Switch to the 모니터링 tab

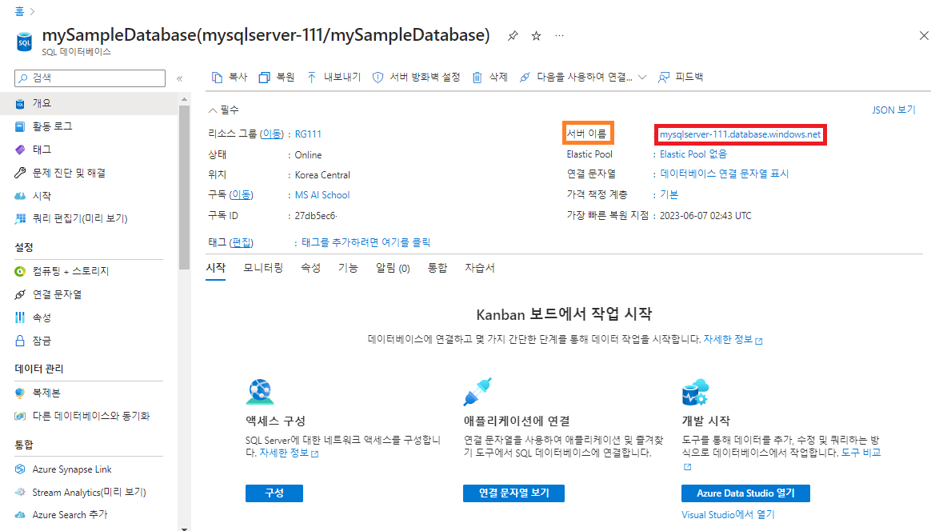click(263, 268)
